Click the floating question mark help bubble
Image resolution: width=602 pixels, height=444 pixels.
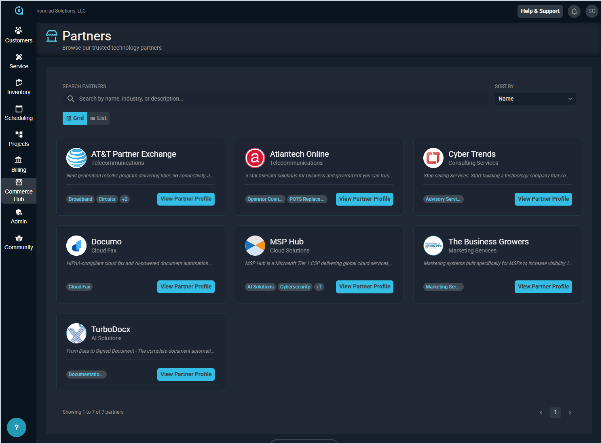click(x=17, y=427)
